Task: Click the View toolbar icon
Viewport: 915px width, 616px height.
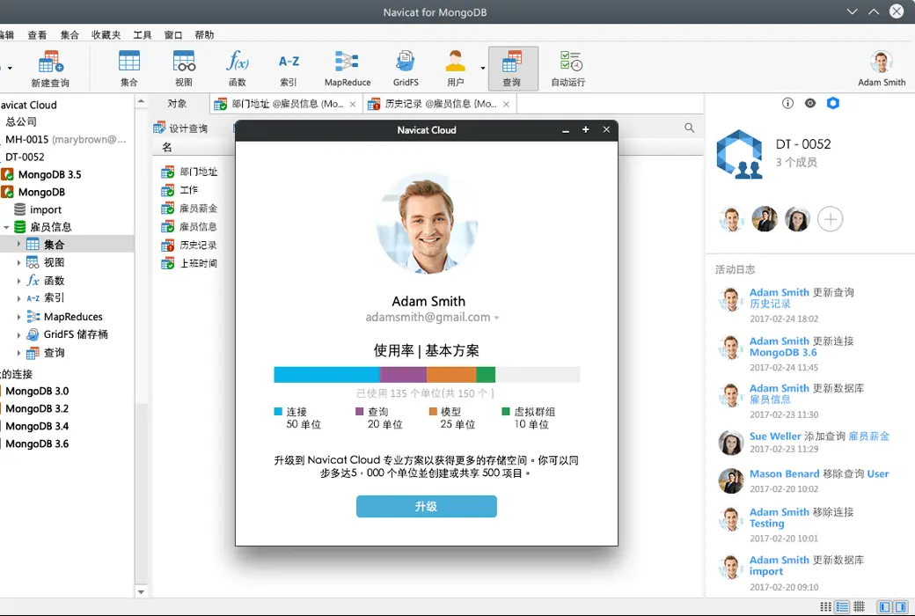Action: 184,69
